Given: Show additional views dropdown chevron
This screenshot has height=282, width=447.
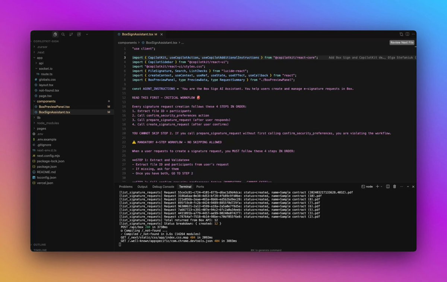Looking at the screenshot, I should (87, 34).
